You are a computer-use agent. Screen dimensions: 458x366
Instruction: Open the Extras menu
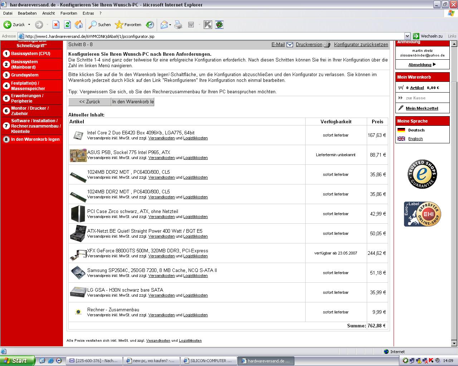pos(88,13)
